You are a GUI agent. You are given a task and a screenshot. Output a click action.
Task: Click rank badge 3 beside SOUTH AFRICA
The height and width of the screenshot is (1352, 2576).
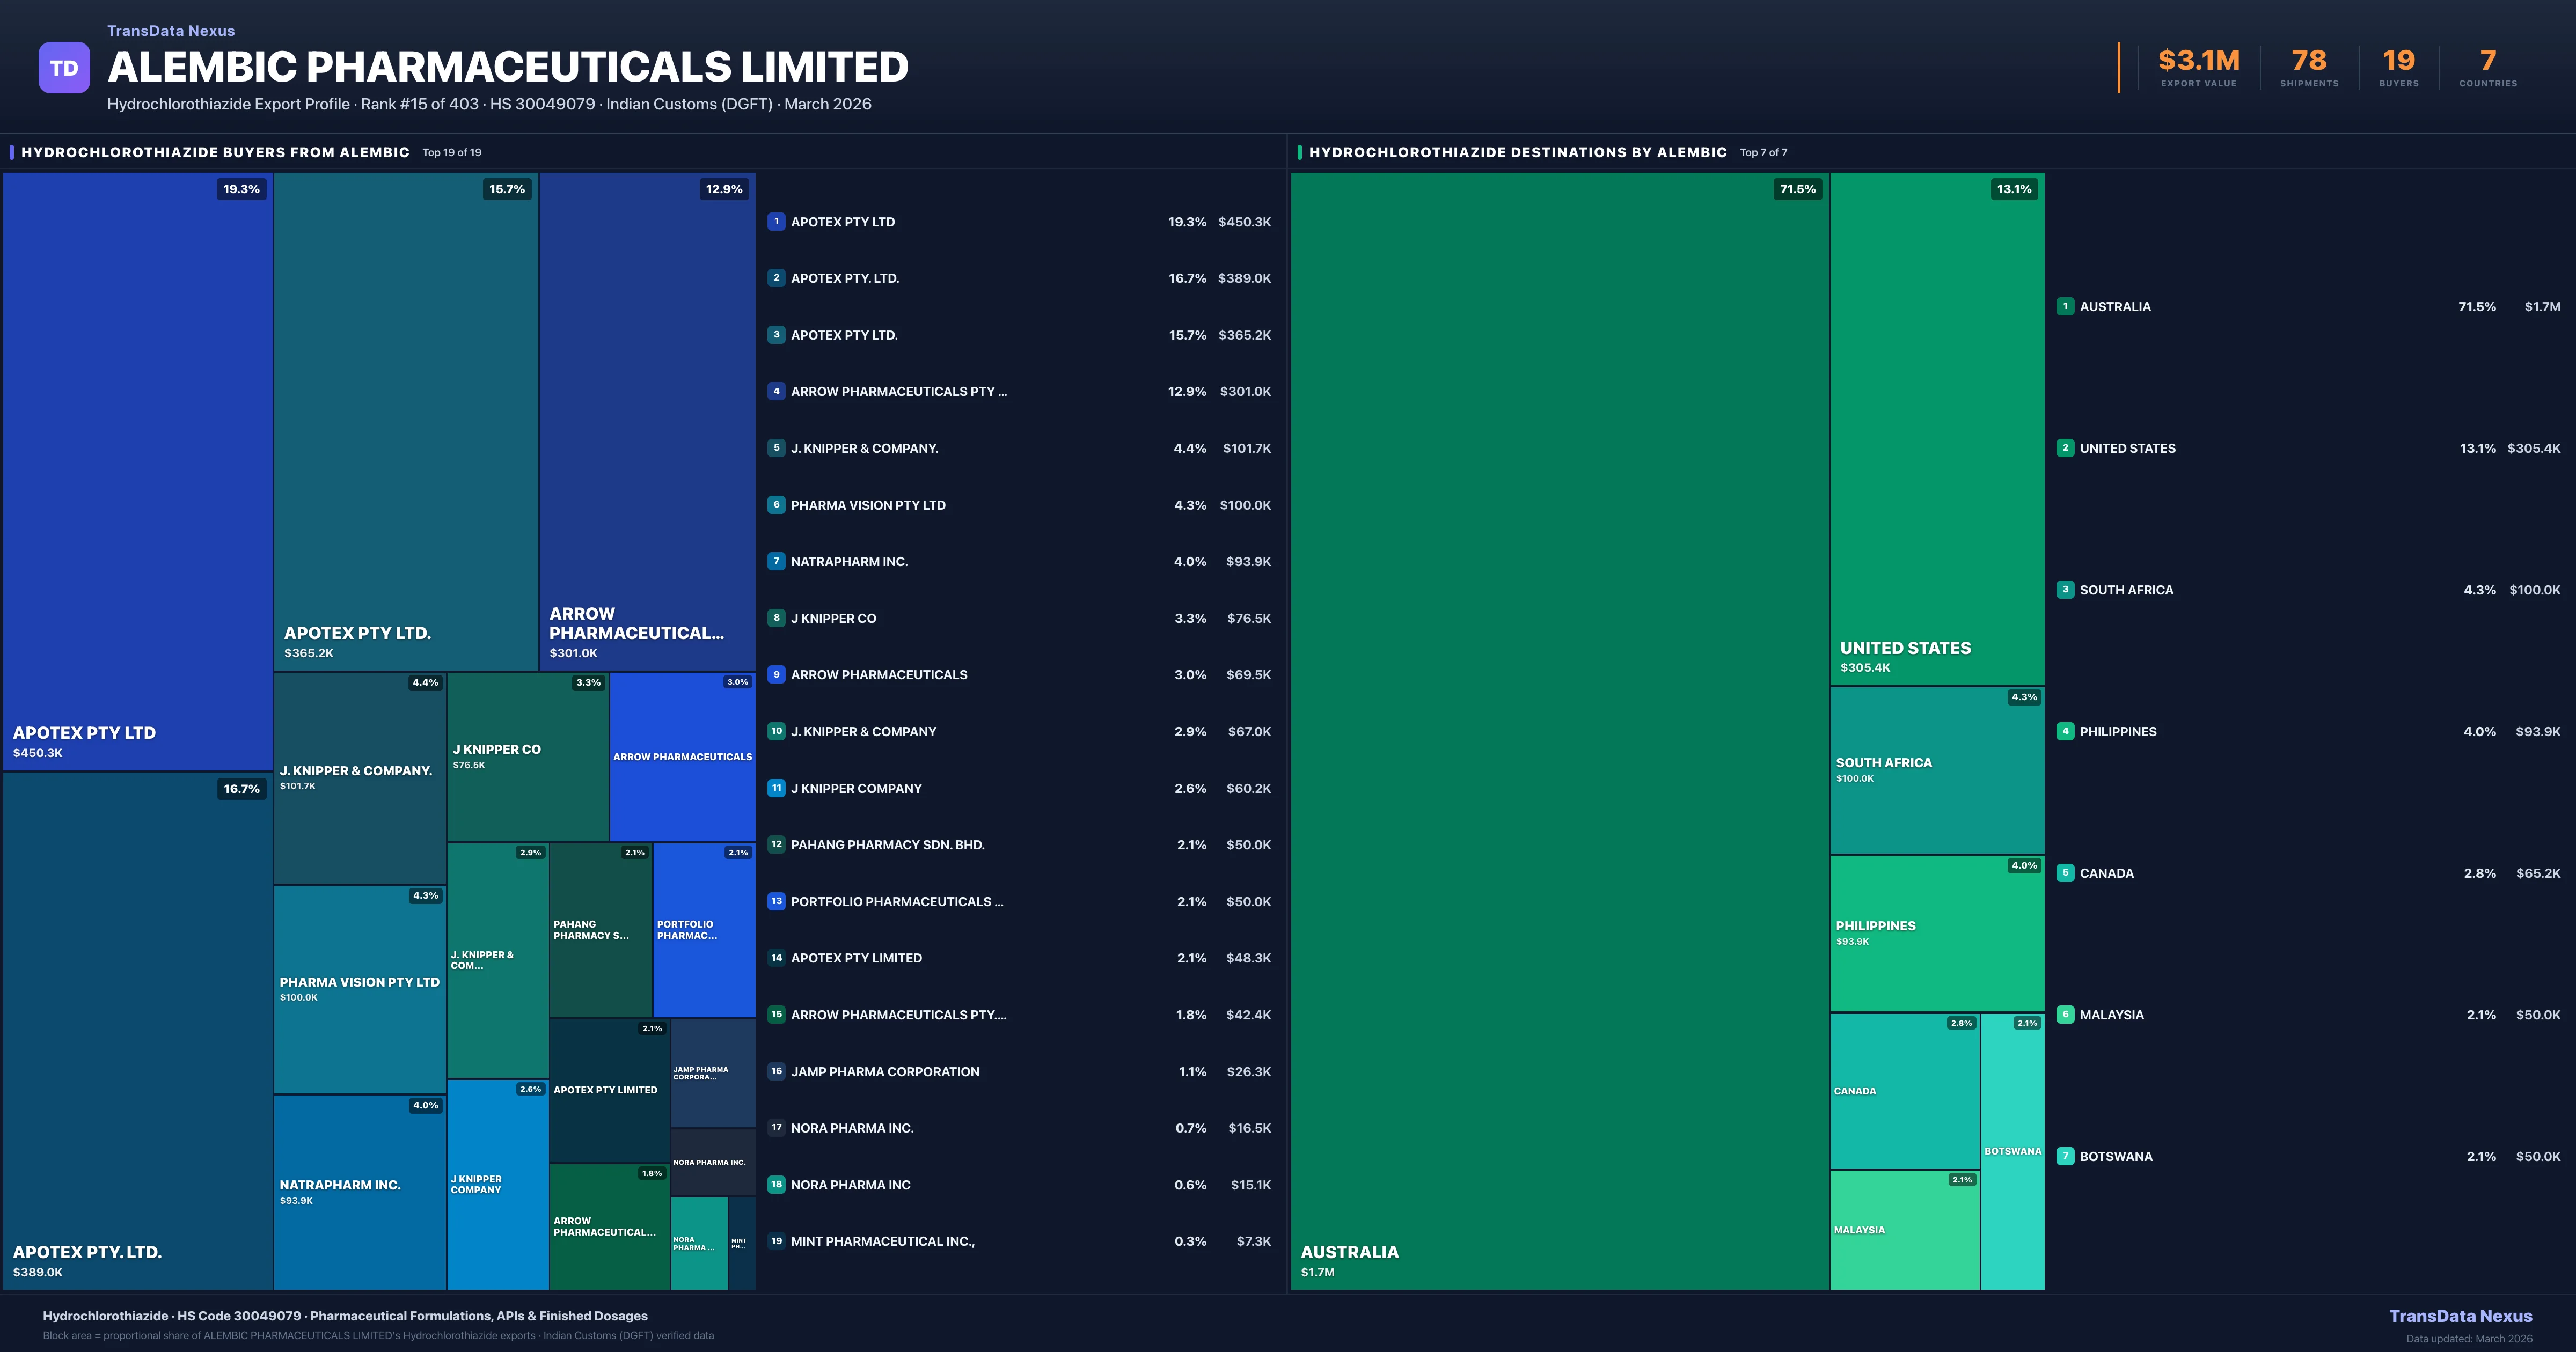coord(2065,590)
